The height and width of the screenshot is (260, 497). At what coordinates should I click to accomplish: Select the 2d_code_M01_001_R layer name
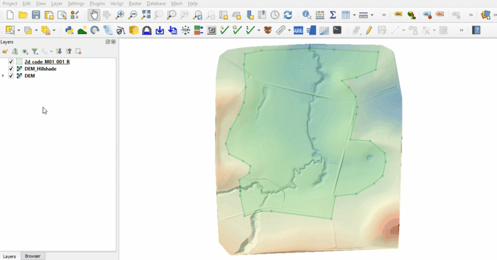click(47, 62)
